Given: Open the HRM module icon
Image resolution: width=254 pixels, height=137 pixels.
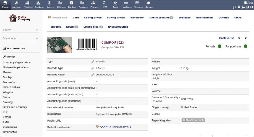Looking at the screenshot, I should (x=104, y=4).
